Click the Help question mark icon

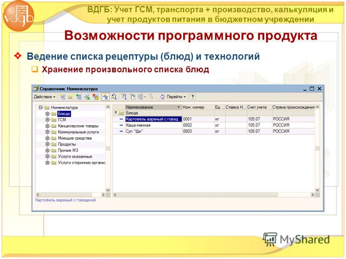[192, 97]
